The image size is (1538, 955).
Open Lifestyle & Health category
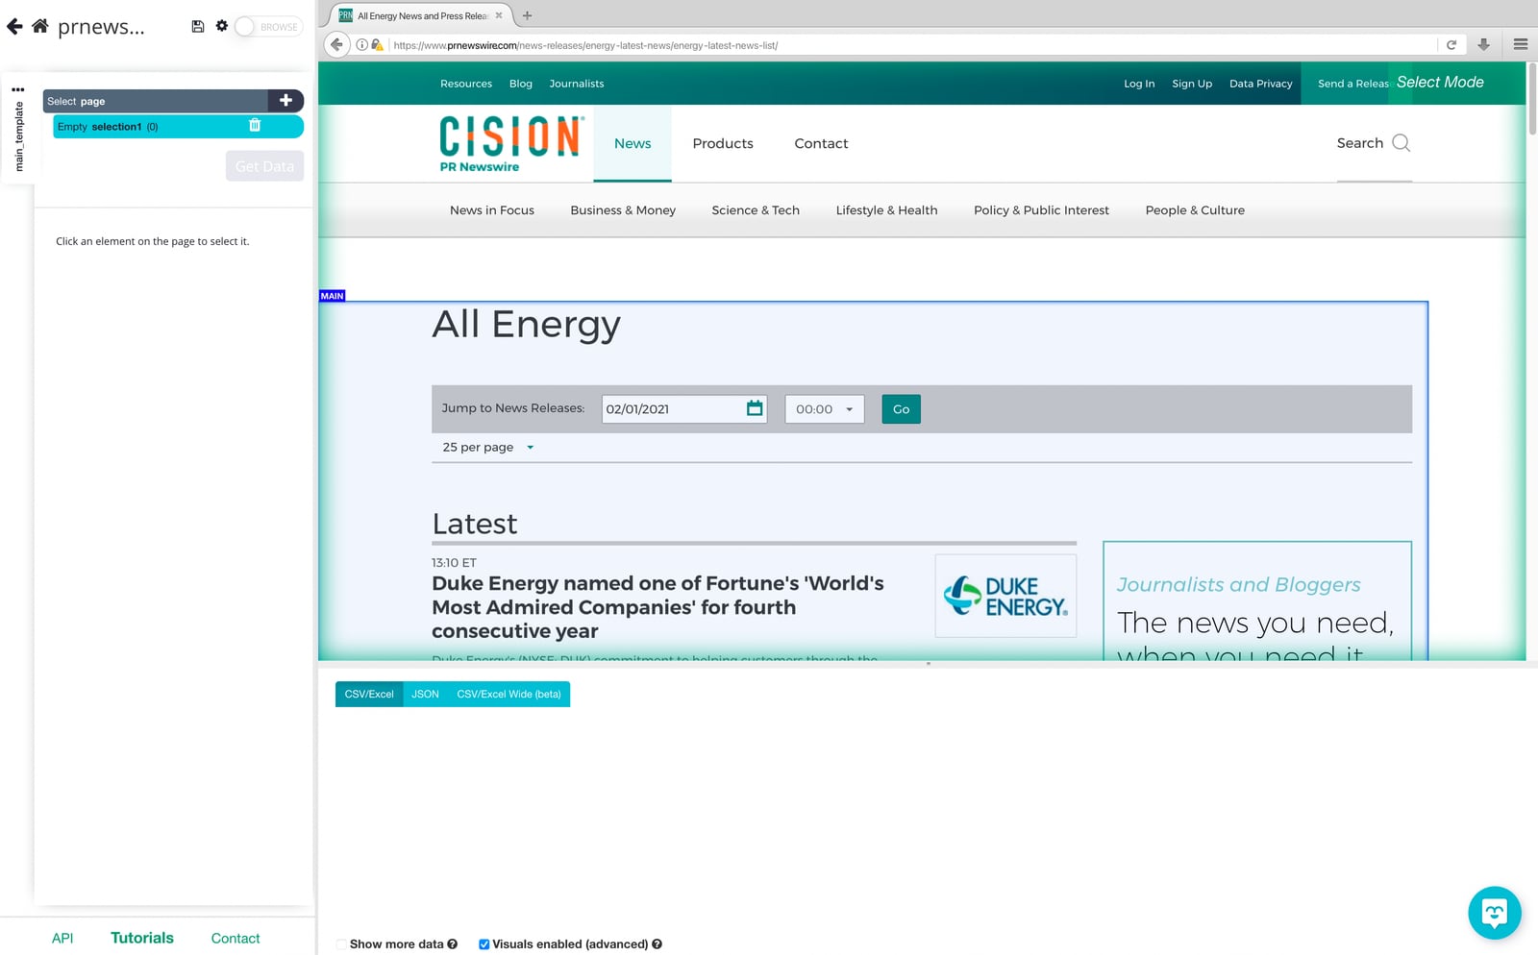coord(886,210)
